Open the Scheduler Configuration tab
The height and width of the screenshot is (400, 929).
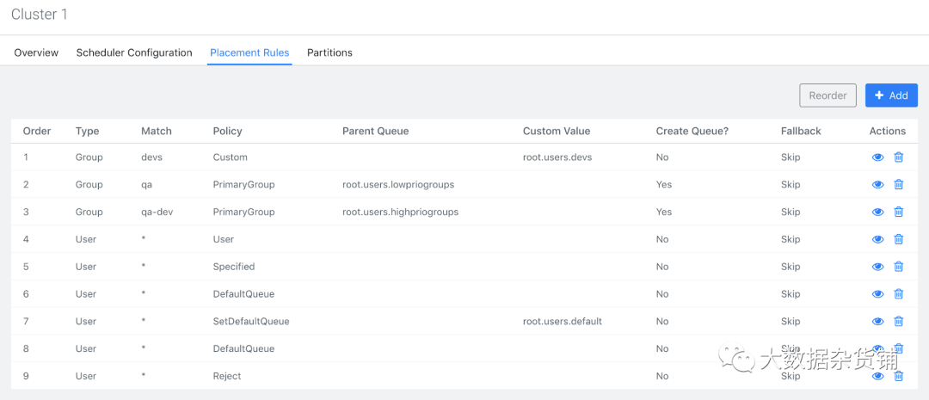134,52
